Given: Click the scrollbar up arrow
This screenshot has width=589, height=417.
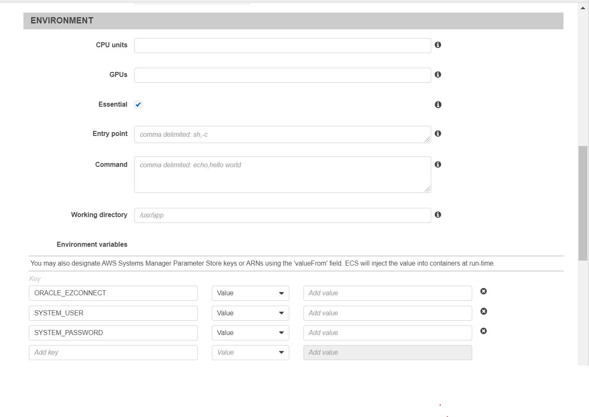Looking at the screenshot, I should (583, 8).
